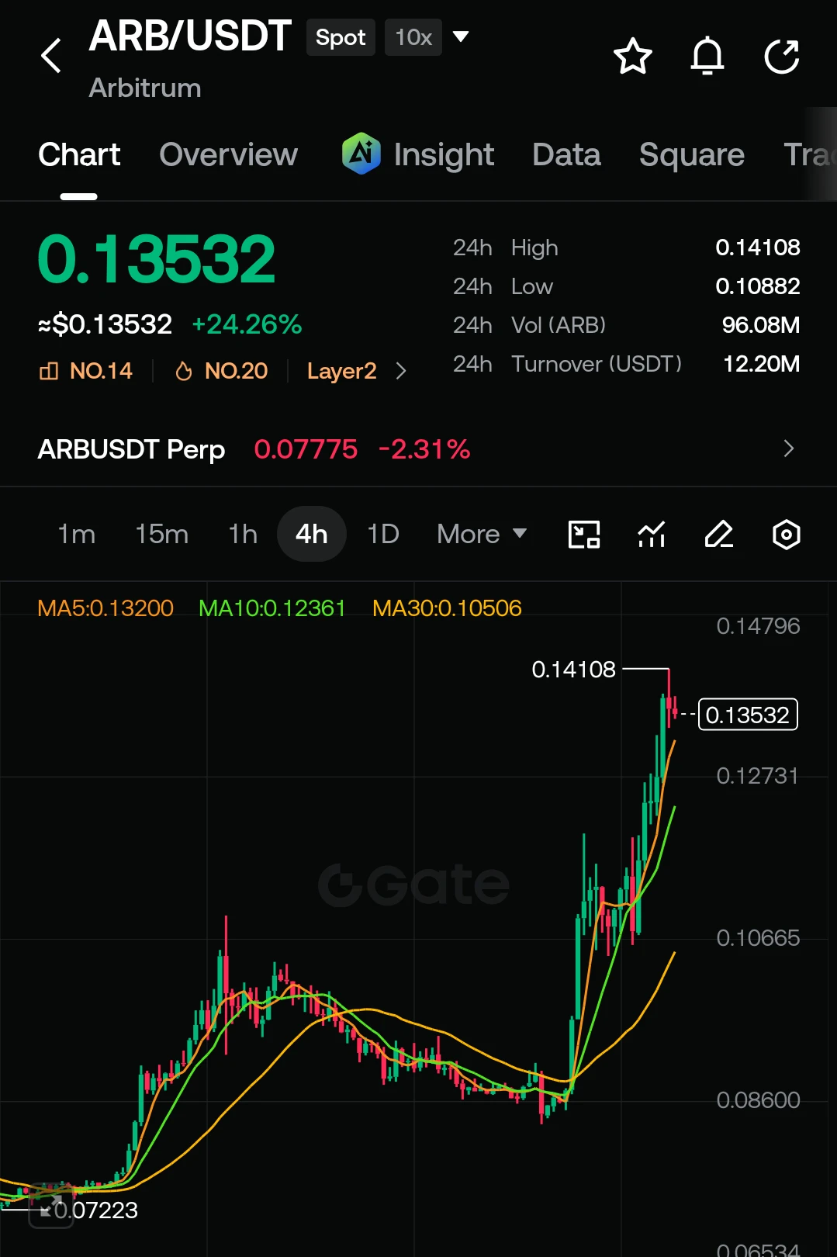
Task: Tap the expand chart icon near 0.07223
Action: click(x=50, y=1207)
